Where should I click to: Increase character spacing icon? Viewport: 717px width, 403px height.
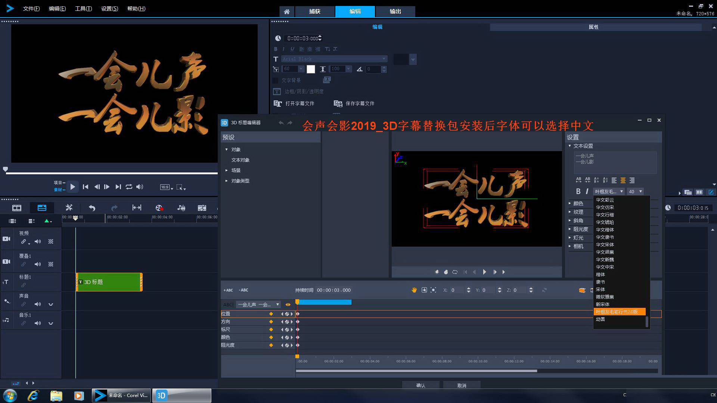578,180
